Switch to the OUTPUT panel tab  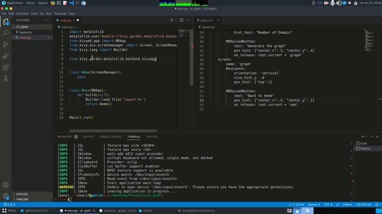pyautogui.click(x=89, y=137)
